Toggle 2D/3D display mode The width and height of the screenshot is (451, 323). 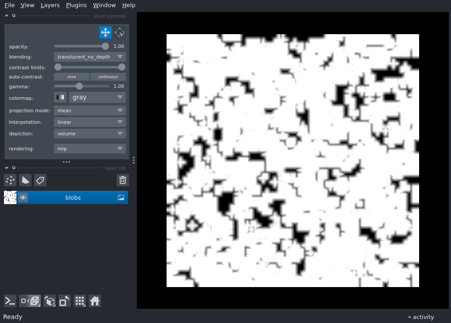[x=30, y=300]
